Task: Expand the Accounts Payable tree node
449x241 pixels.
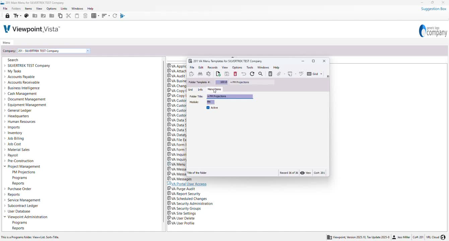Action: [5, 77]
